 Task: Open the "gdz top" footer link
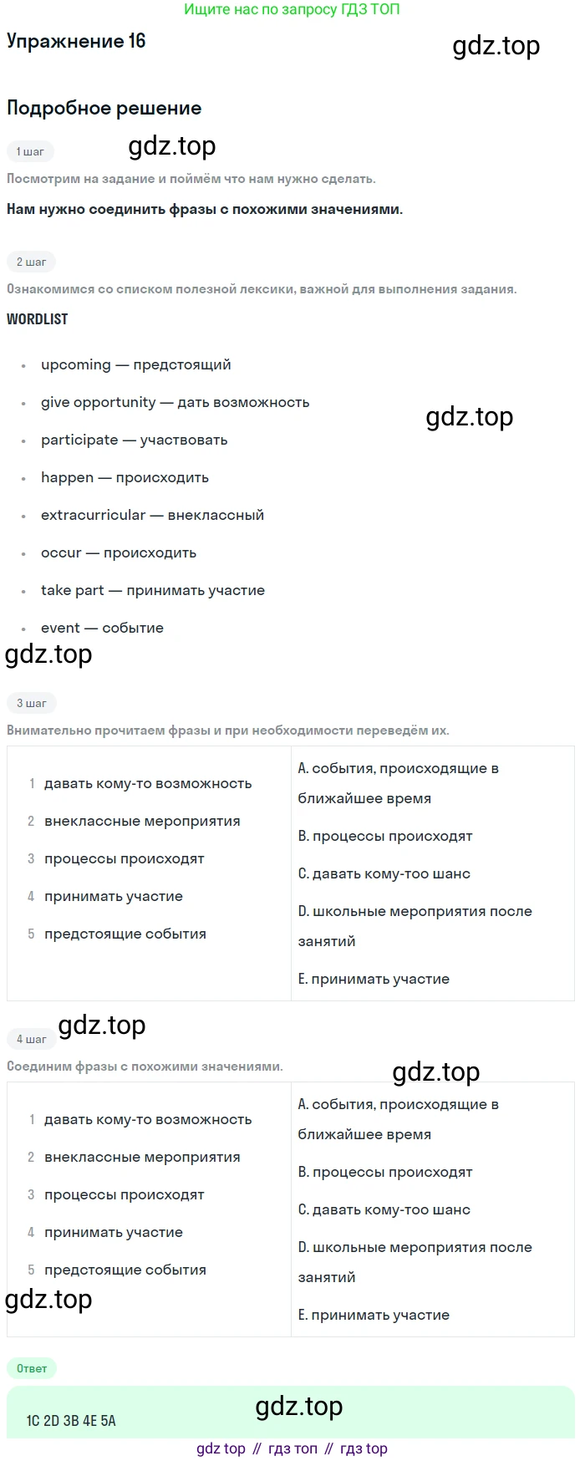[221, 1448]
